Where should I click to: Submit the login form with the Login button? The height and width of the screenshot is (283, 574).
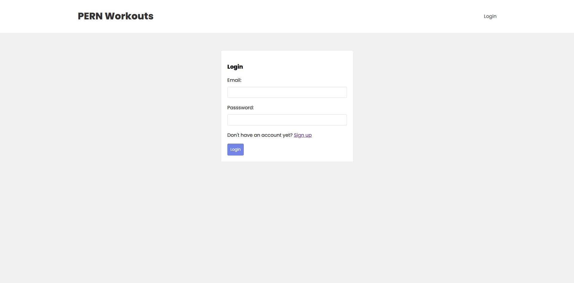[x=235, y=149]
